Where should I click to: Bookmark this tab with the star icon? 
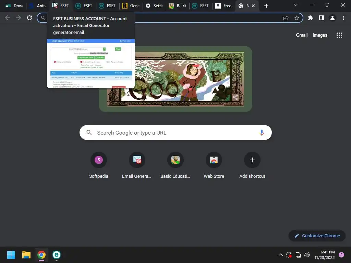tap(297, 18)
